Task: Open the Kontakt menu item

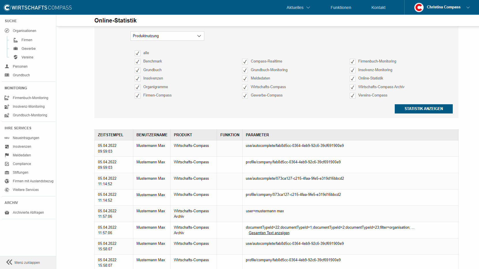Action: click(378, 7)
